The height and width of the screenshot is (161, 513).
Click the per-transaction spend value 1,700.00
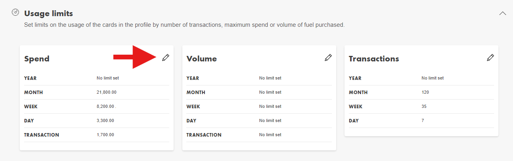click(x=105, y=135)
